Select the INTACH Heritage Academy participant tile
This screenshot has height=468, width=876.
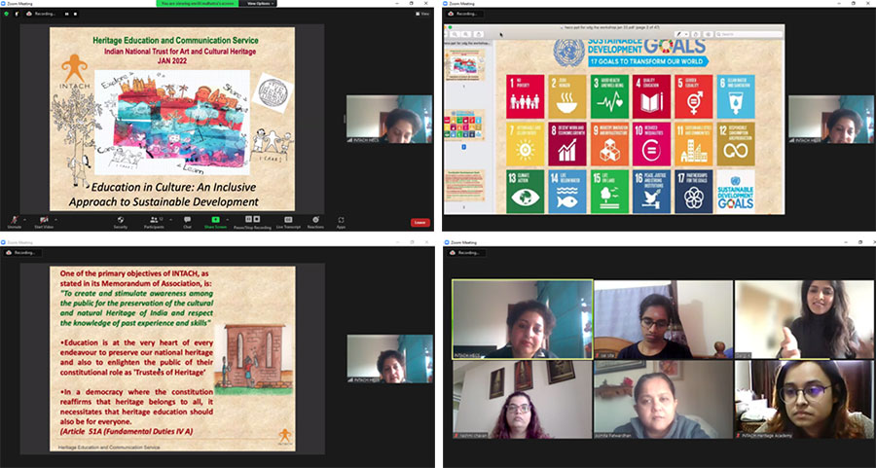pos(804,399)
